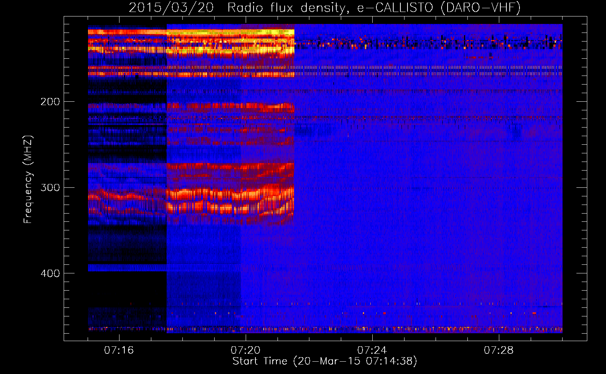Select the 300 frequency tick label

(50, 187)
